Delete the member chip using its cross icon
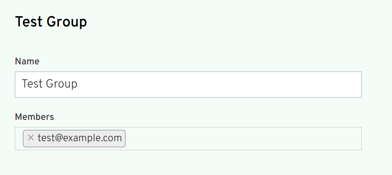Image resolution: width=392 pixels, height=175 pixels. pos(31,137)
